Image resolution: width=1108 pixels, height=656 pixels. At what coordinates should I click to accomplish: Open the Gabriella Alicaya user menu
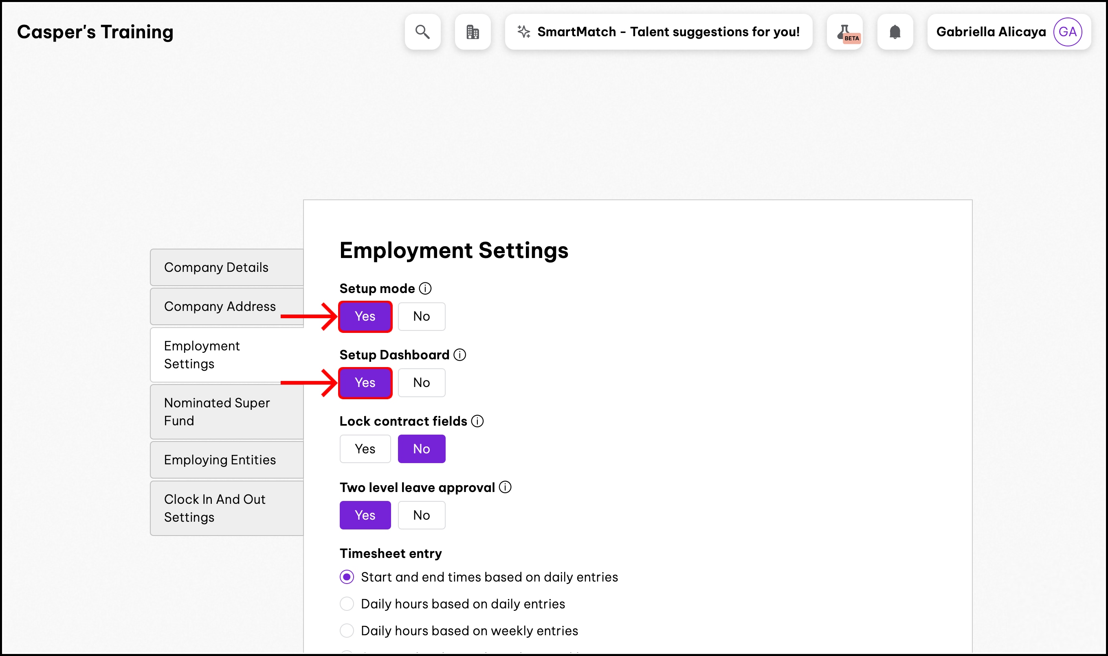click(991, 32)
